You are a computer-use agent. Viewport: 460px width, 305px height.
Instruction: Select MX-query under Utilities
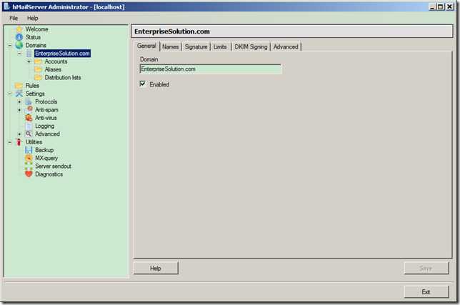pos(46,158)
